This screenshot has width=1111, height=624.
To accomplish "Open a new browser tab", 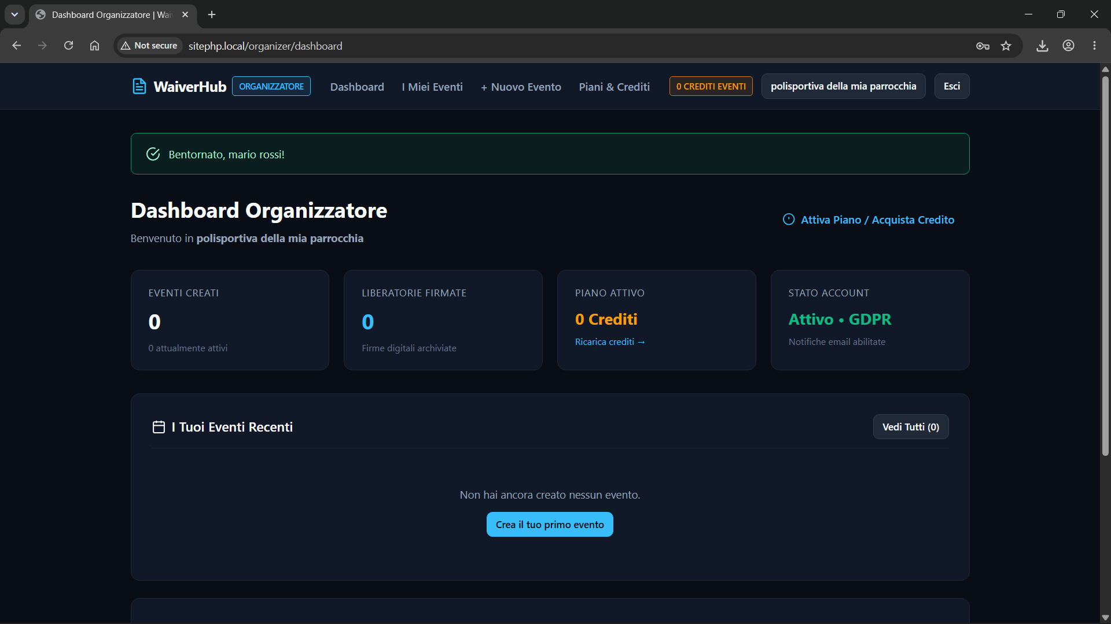I will click(212, 14).
